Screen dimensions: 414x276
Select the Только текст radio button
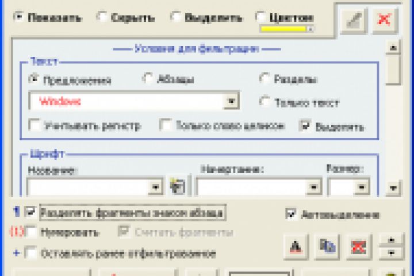pos(265,101)
